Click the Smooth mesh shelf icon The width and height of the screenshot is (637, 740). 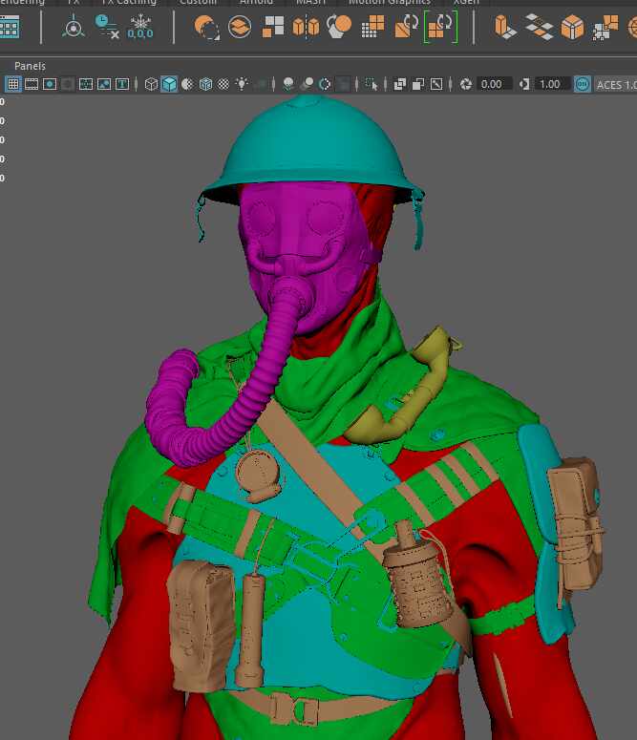pos(339,27)
